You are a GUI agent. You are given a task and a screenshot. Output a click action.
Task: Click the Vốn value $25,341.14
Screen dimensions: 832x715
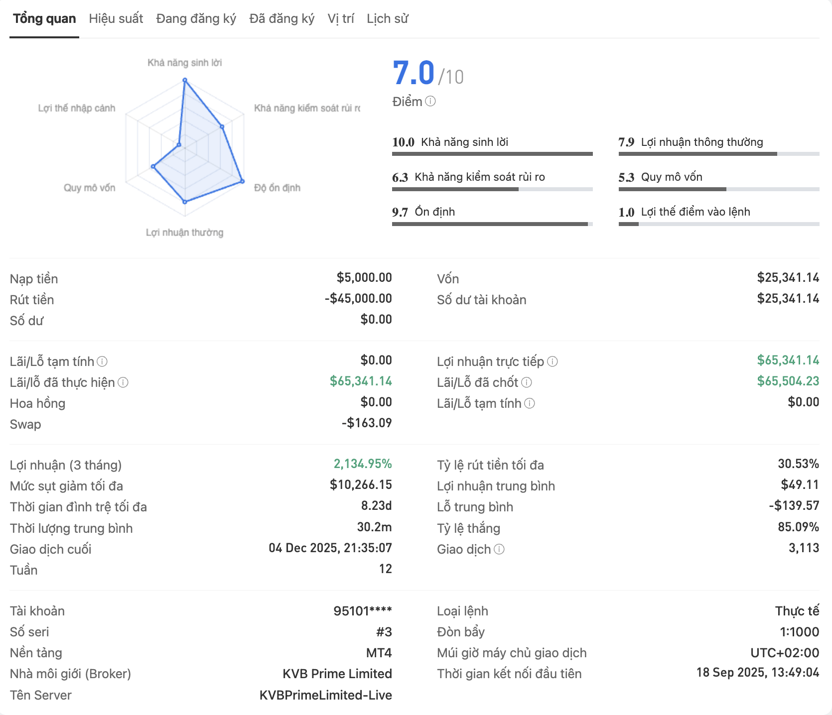pyautogui.click(x=788, y=277)
